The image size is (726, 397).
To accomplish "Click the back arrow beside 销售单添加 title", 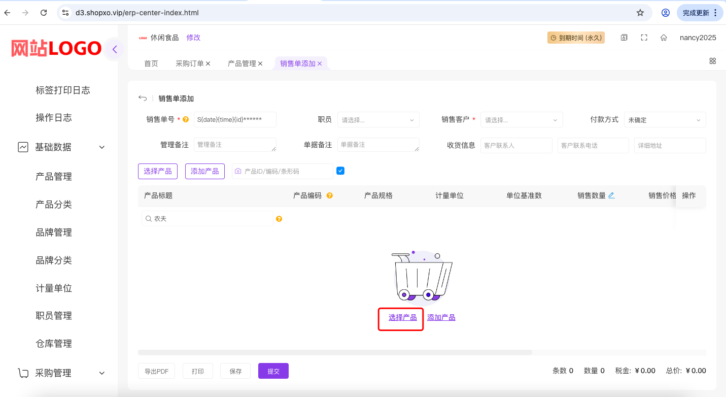I will [x=143, y=98].
